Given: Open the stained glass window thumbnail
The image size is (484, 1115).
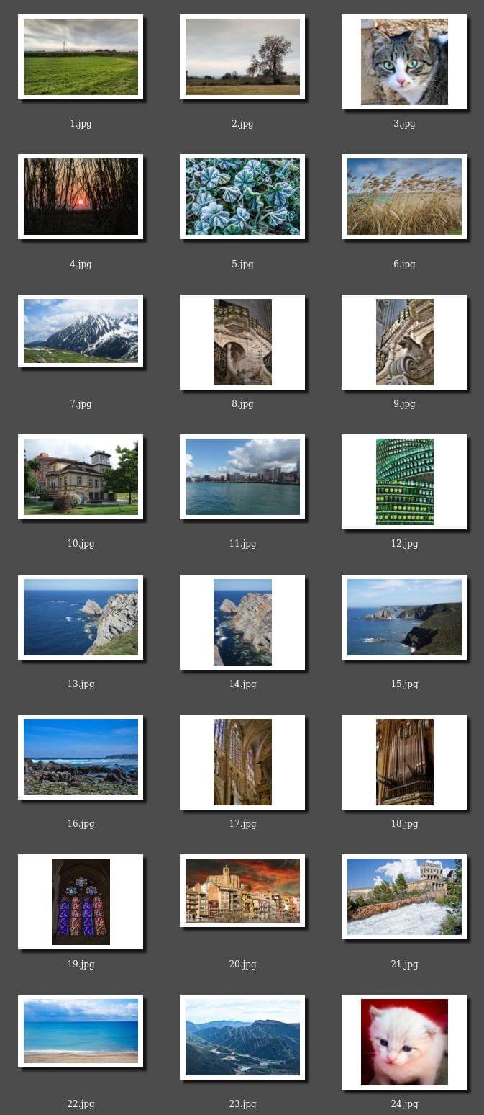Looking at the screenshot, I should pyautogui.click(x=81, y=901).
